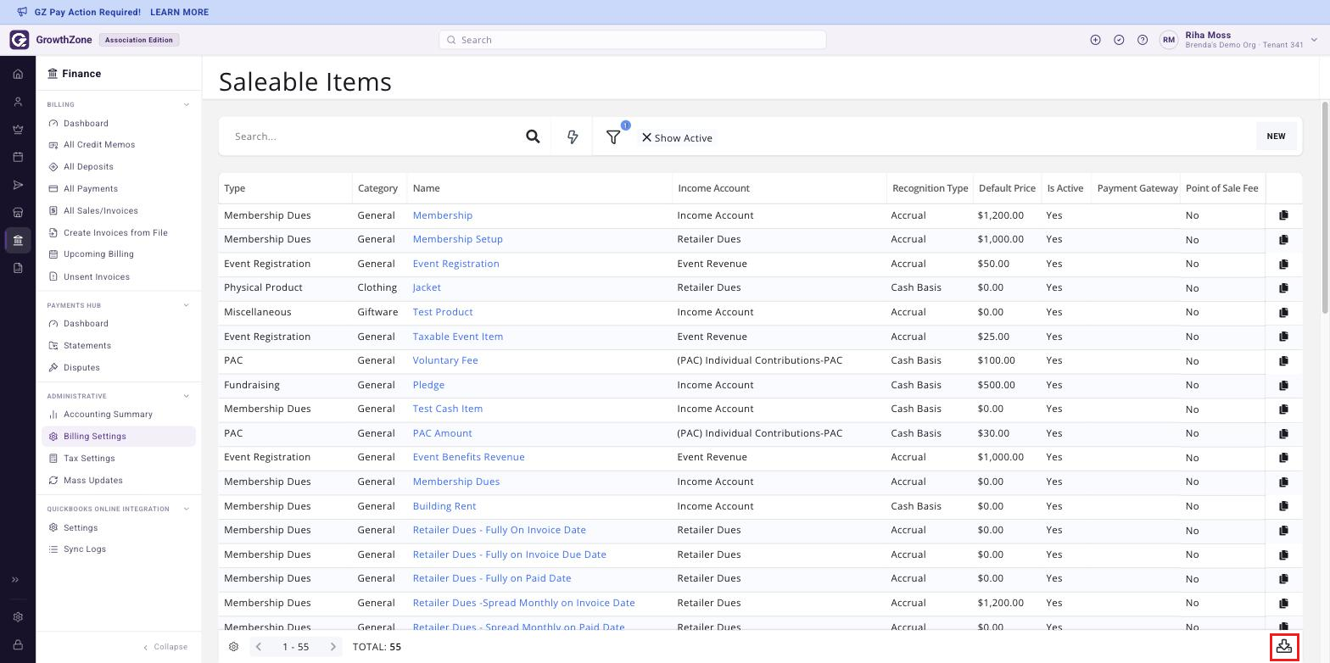Open the help question mark icon
The height and width of the screenshot is (663, 1330).
(1143, 40)
